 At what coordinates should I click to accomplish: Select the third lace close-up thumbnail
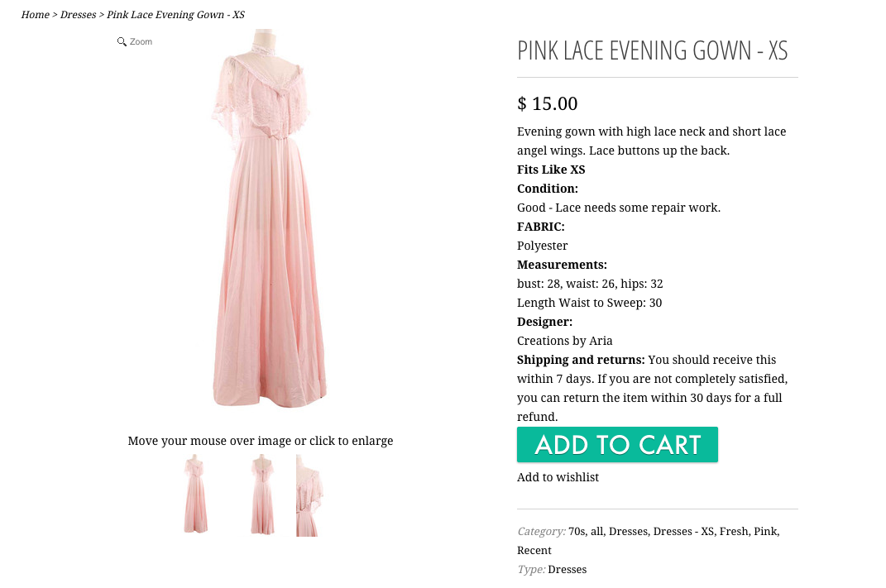(x=309, y=495)
